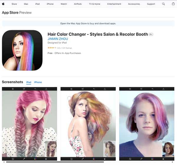
Task: Click the Open the Mac App Store banner
Action: pyautogui.click(x=88, y=23)
